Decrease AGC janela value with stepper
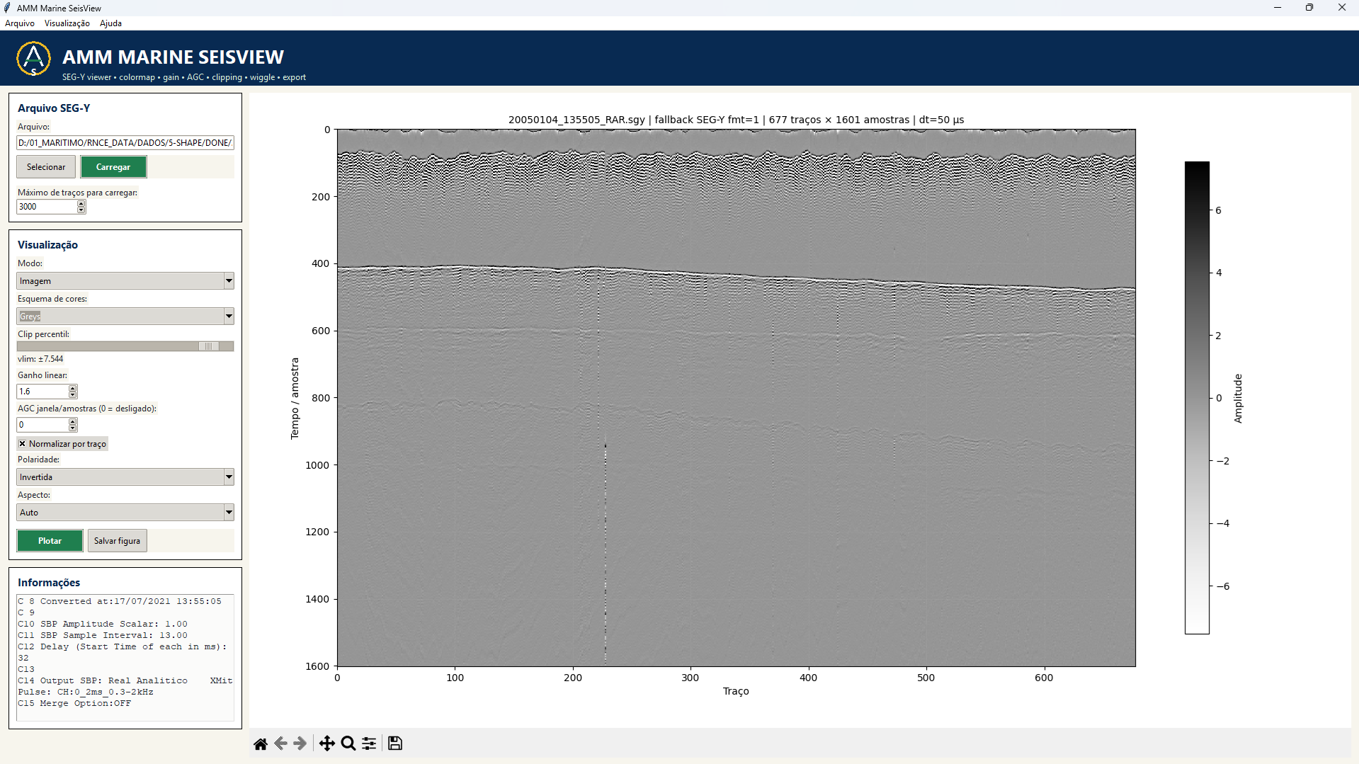1359x764 pixels. (73, 428)
